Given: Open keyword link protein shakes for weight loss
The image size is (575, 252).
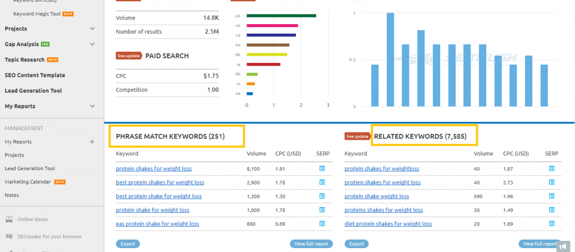Looking at the screenshot, I should [154, 169].
